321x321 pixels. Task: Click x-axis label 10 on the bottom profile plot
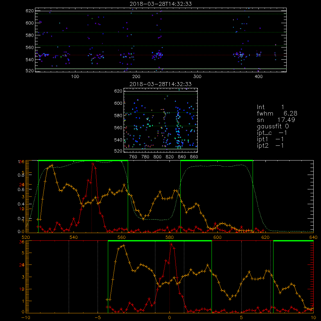tap(313, 317)
